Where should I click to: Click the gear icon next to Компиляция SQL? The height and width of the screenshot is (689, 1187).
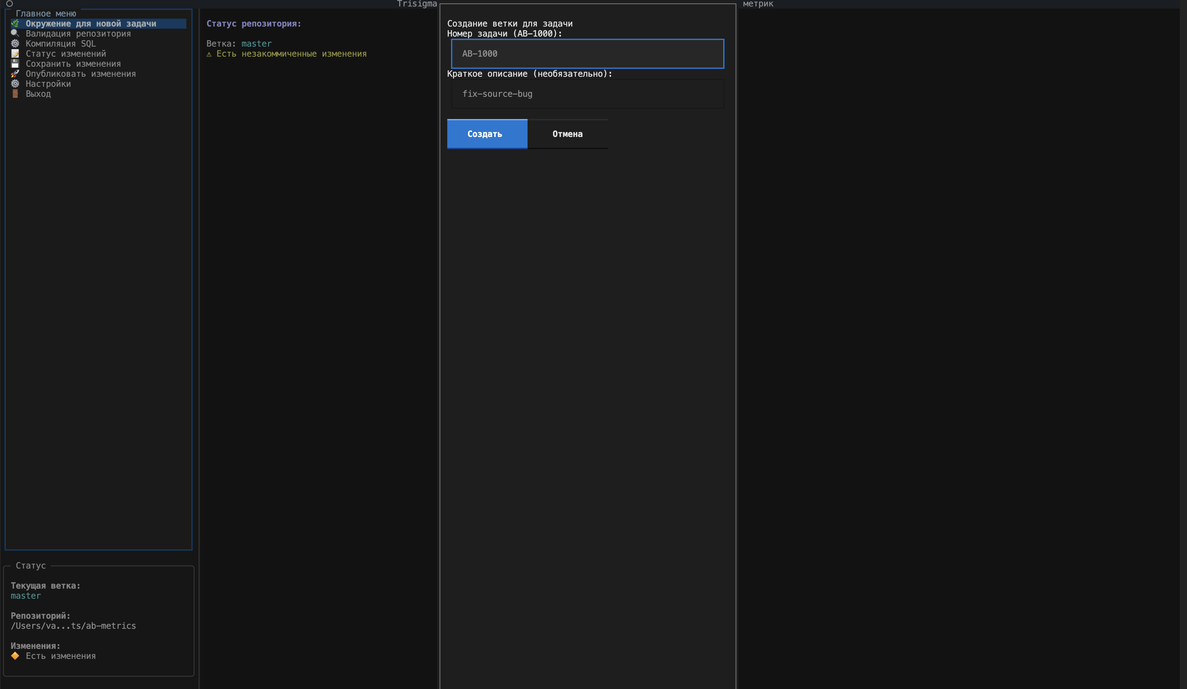click(15, 43)
